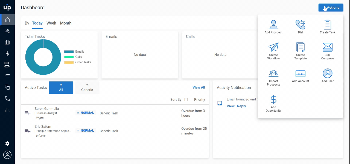Open the Opportunities dollar icon in sidebar
This screenshot has height=164, width=350.
coord(7,53)
